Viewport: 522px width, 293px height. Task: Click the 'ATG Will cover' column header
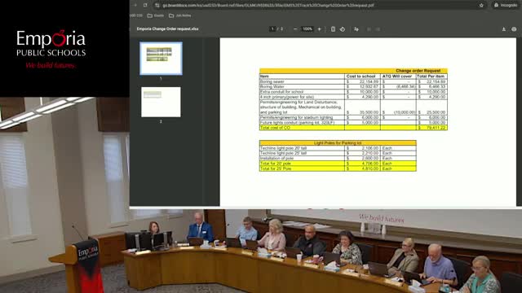pos(397,76)
